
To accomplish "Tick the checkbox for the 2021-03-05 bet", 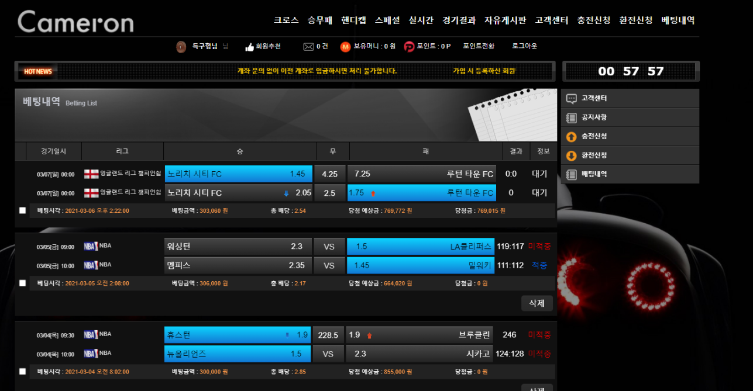I will 22,283.
